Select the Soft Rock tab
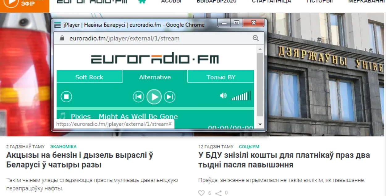The height and width of the screenshot is (196, 386). [89, 77]
